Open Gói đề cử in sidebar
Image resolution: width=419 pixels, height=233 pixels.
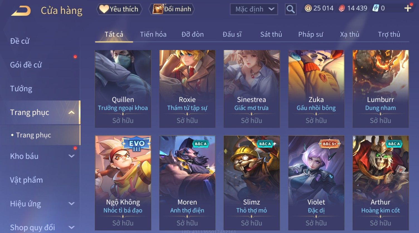pos(26,65)
